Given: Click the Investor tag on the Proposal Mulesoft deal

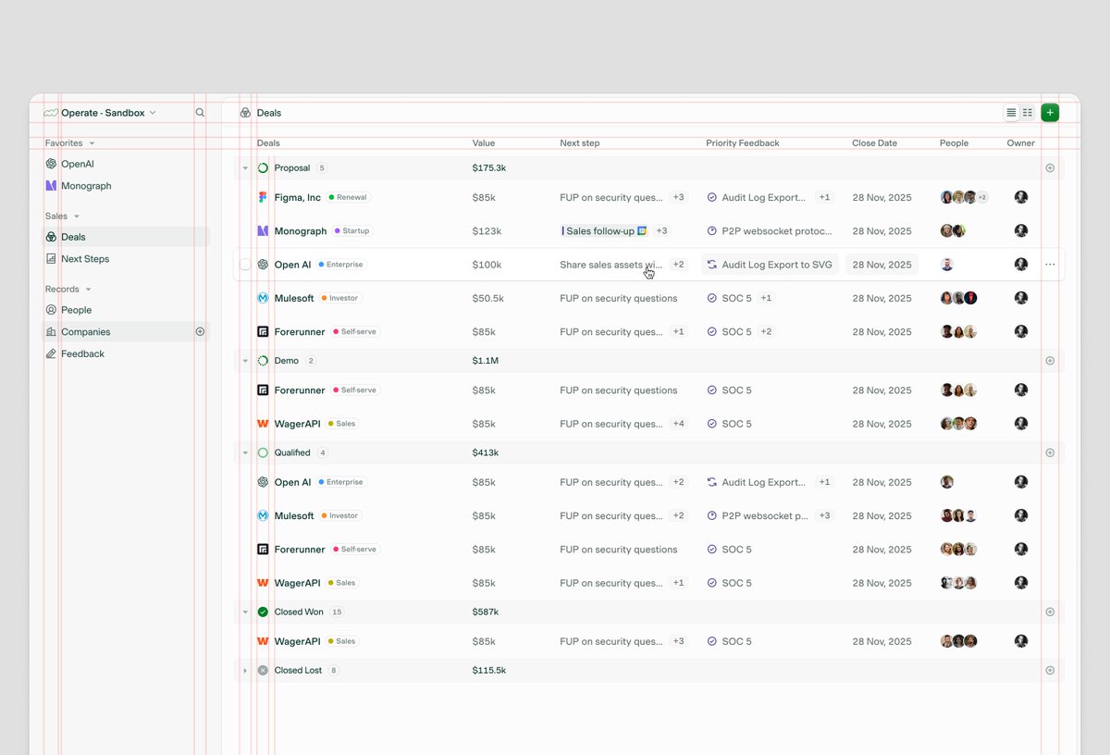Looking at the screenshot, I should click(x=339, y=299).
